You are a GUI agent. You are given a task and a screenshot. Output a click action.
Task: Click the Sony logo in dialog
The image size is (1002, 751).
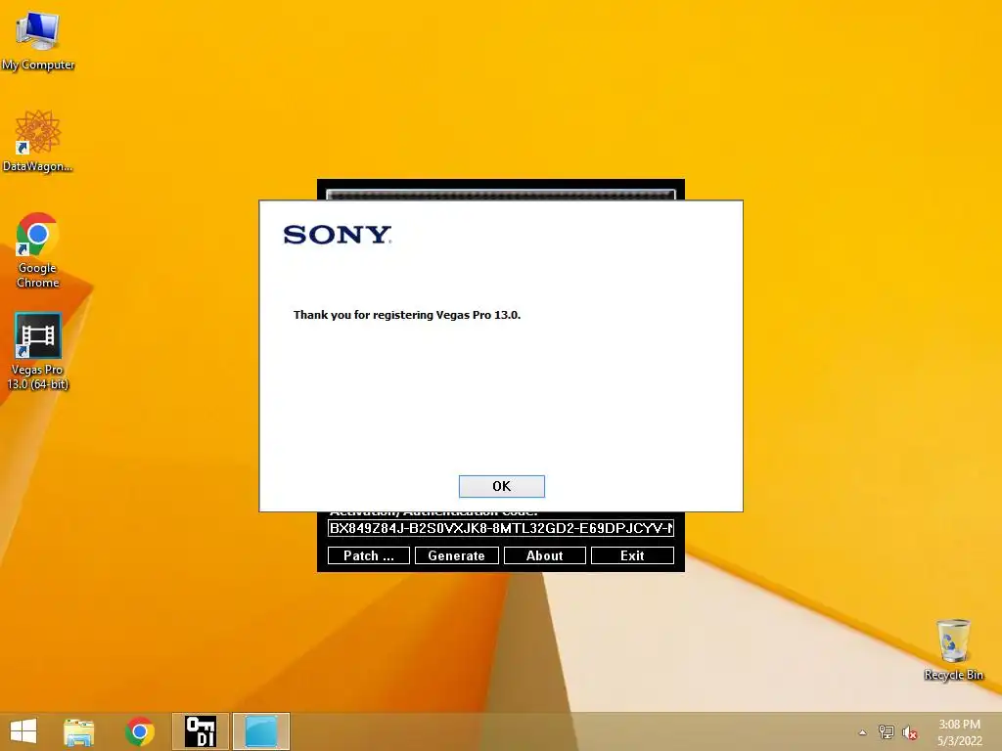pyautogui.click(x=338, y=235)
